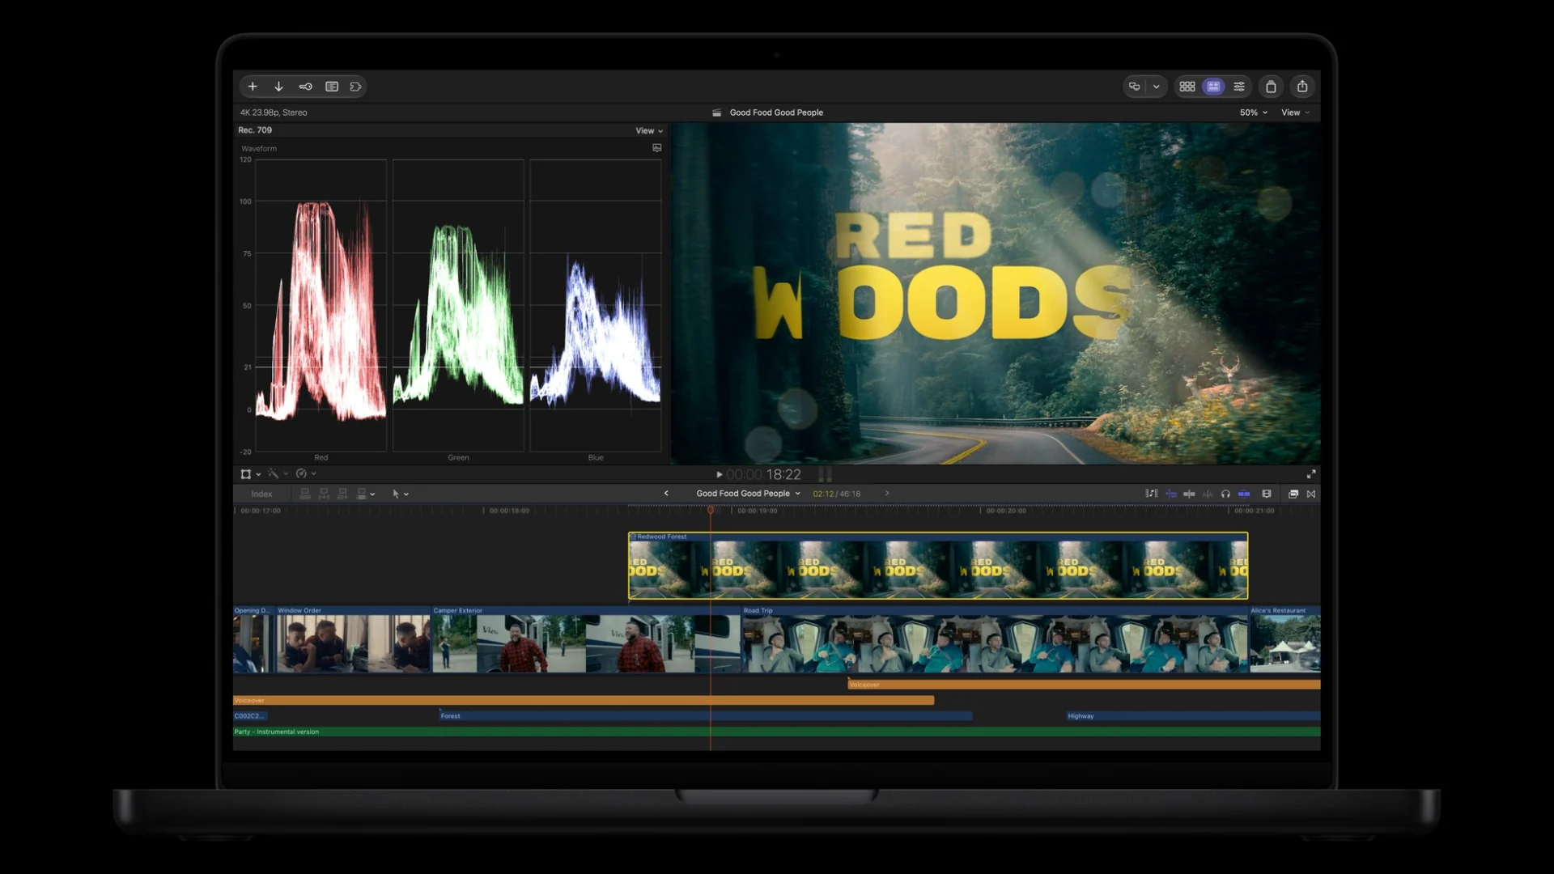This screenshot has width=1554, height=874.
Task: Open the scopes View dropdown
Action: coord(649,130)
